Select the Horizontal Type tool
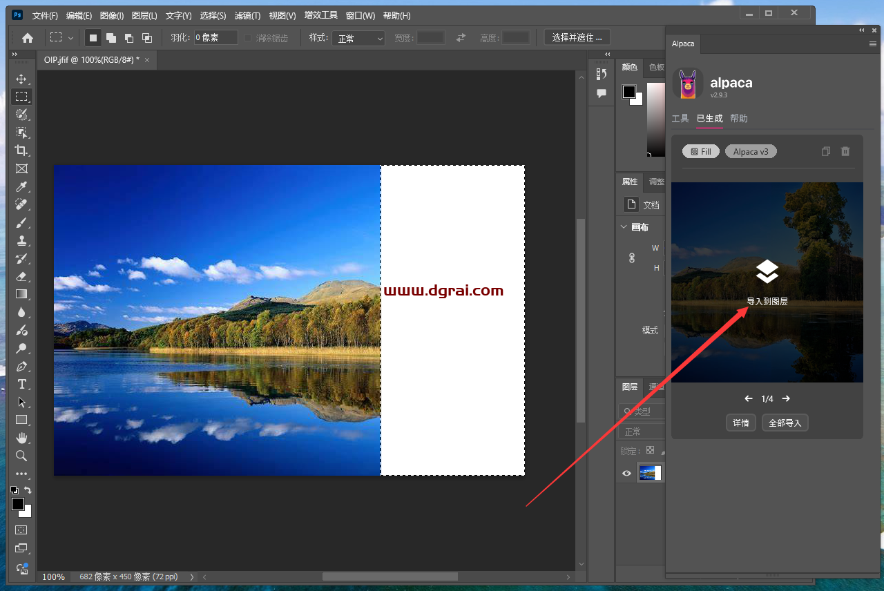The width and height of the screenshot is (884, 591). tap(21, 384)
